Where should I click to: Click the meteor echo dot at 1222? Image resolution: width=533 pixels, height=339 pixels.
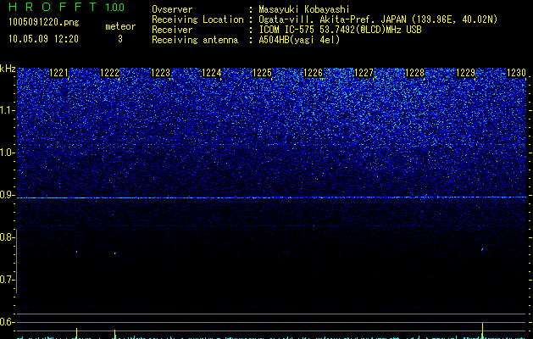115,253
